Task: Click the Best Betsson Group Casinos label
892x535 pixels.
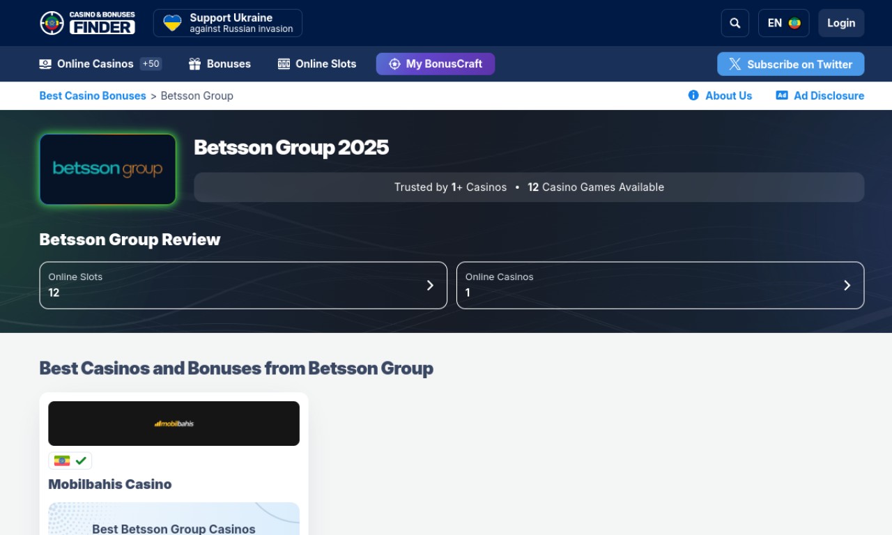Action: click(174, 529)
